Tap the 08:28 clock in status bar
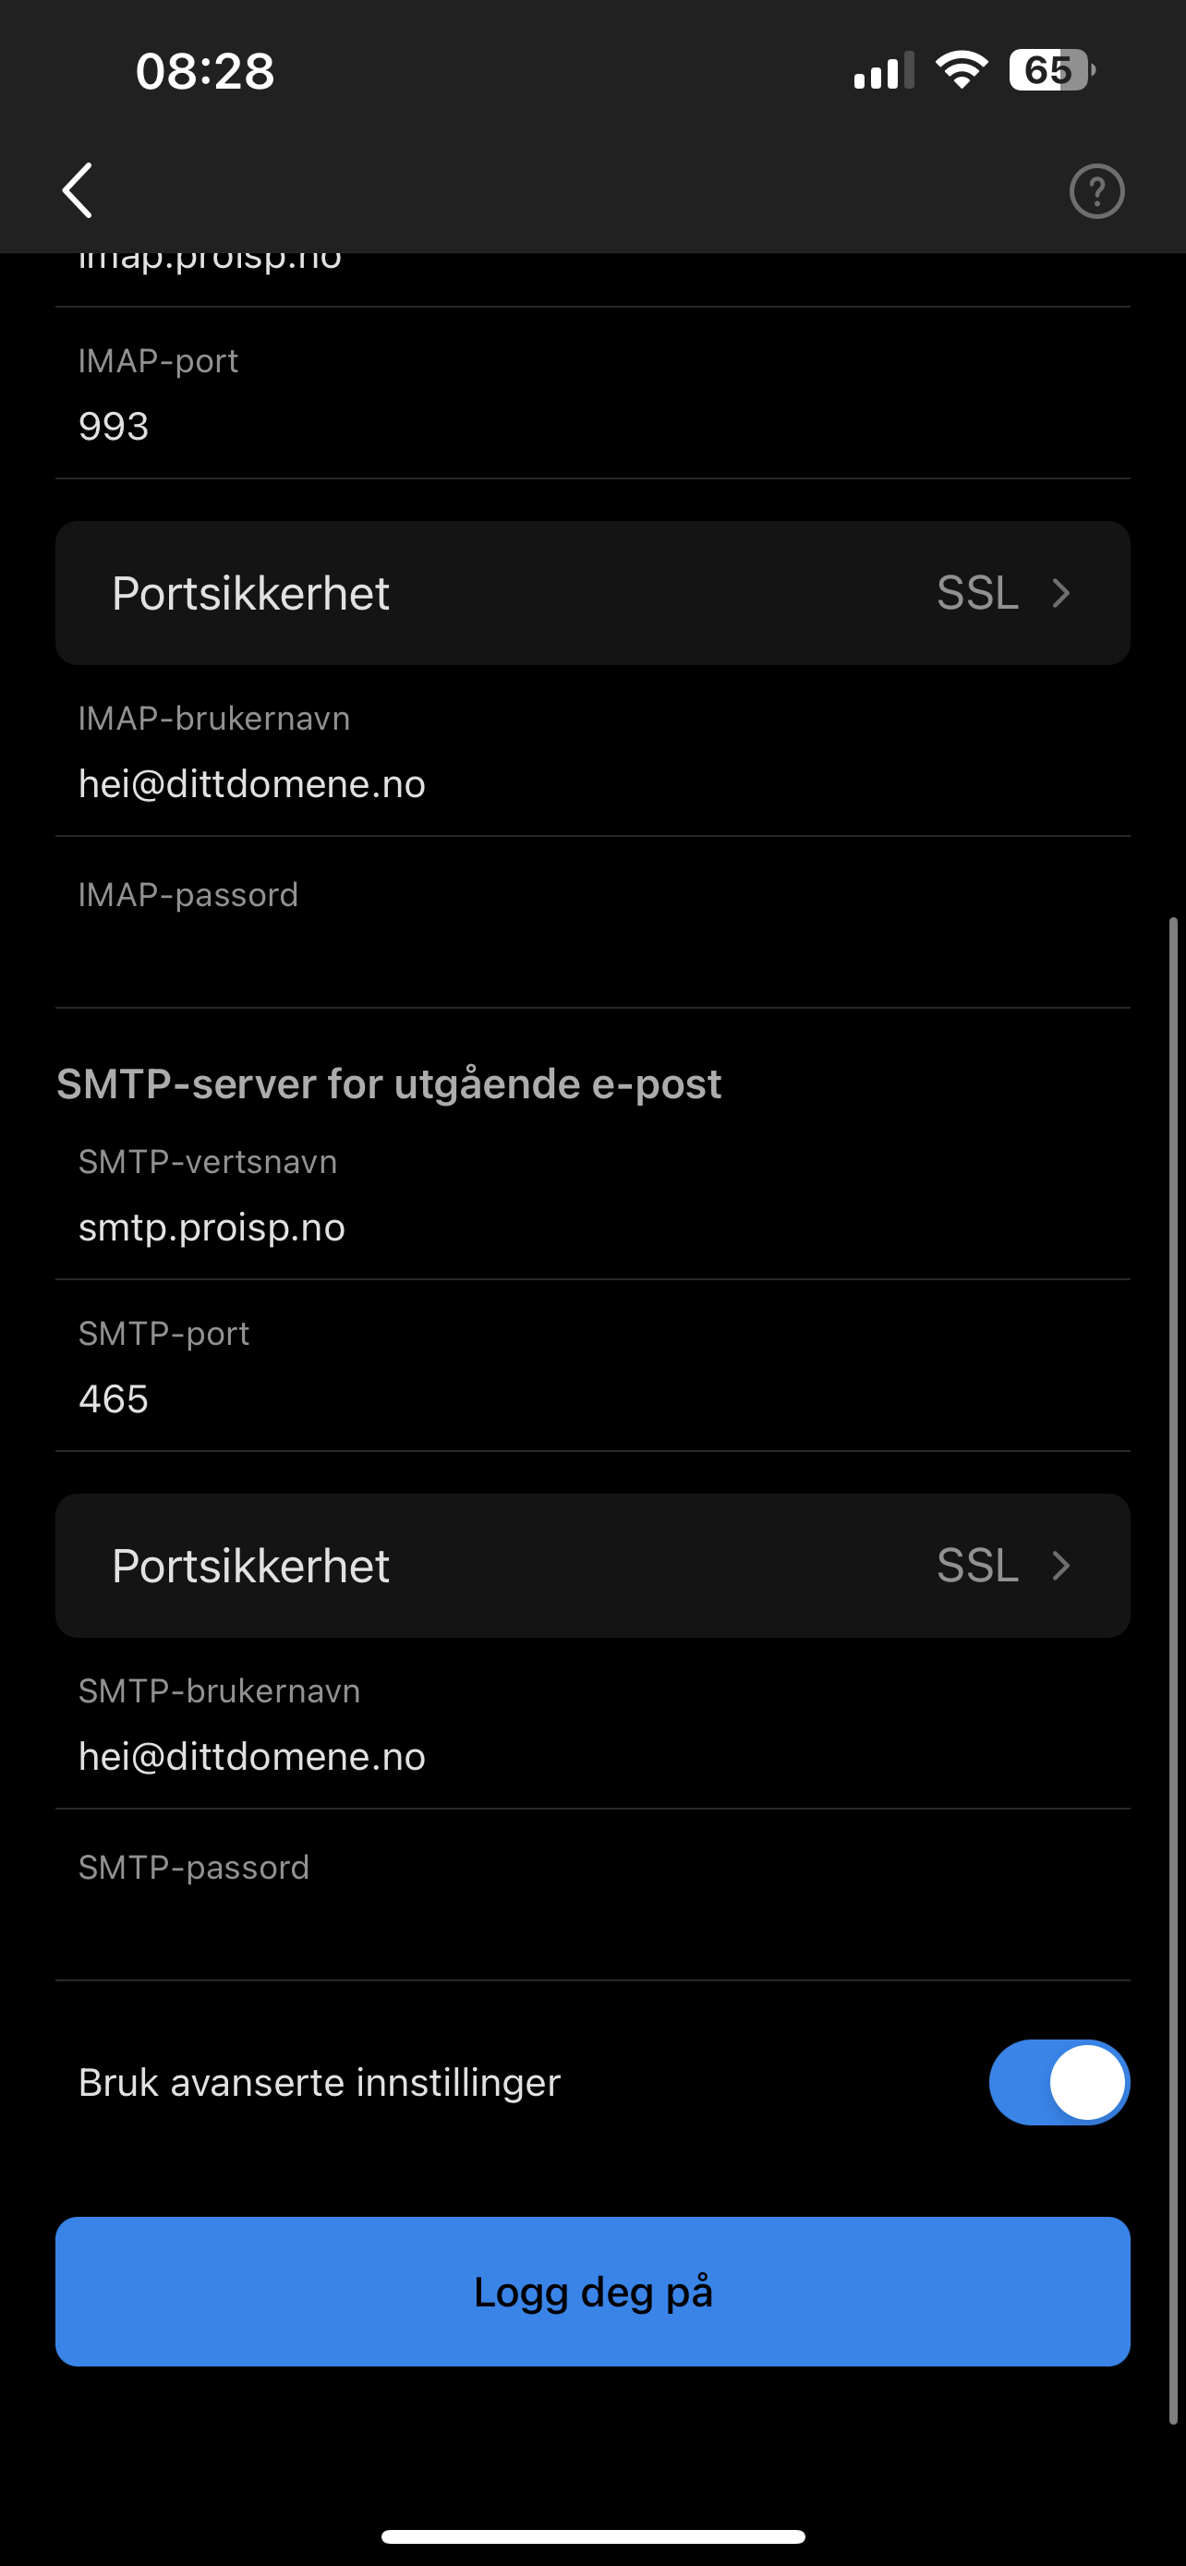Screen dimensions: 1186x2566 tap(204, 71)
